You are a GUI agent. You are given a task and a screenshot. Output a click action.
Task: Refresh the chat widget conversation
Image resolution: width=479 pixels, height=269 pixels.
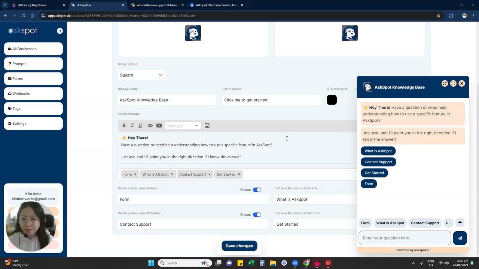tap(445, 84)
